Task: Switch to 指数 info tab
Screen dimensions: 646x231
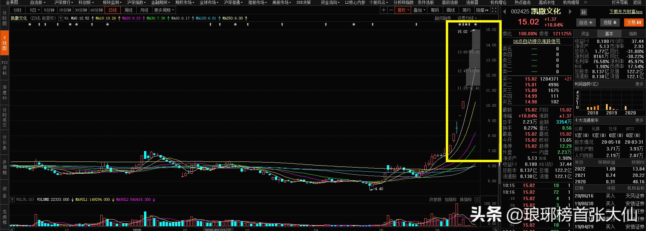Action: [x=633, y=34]
